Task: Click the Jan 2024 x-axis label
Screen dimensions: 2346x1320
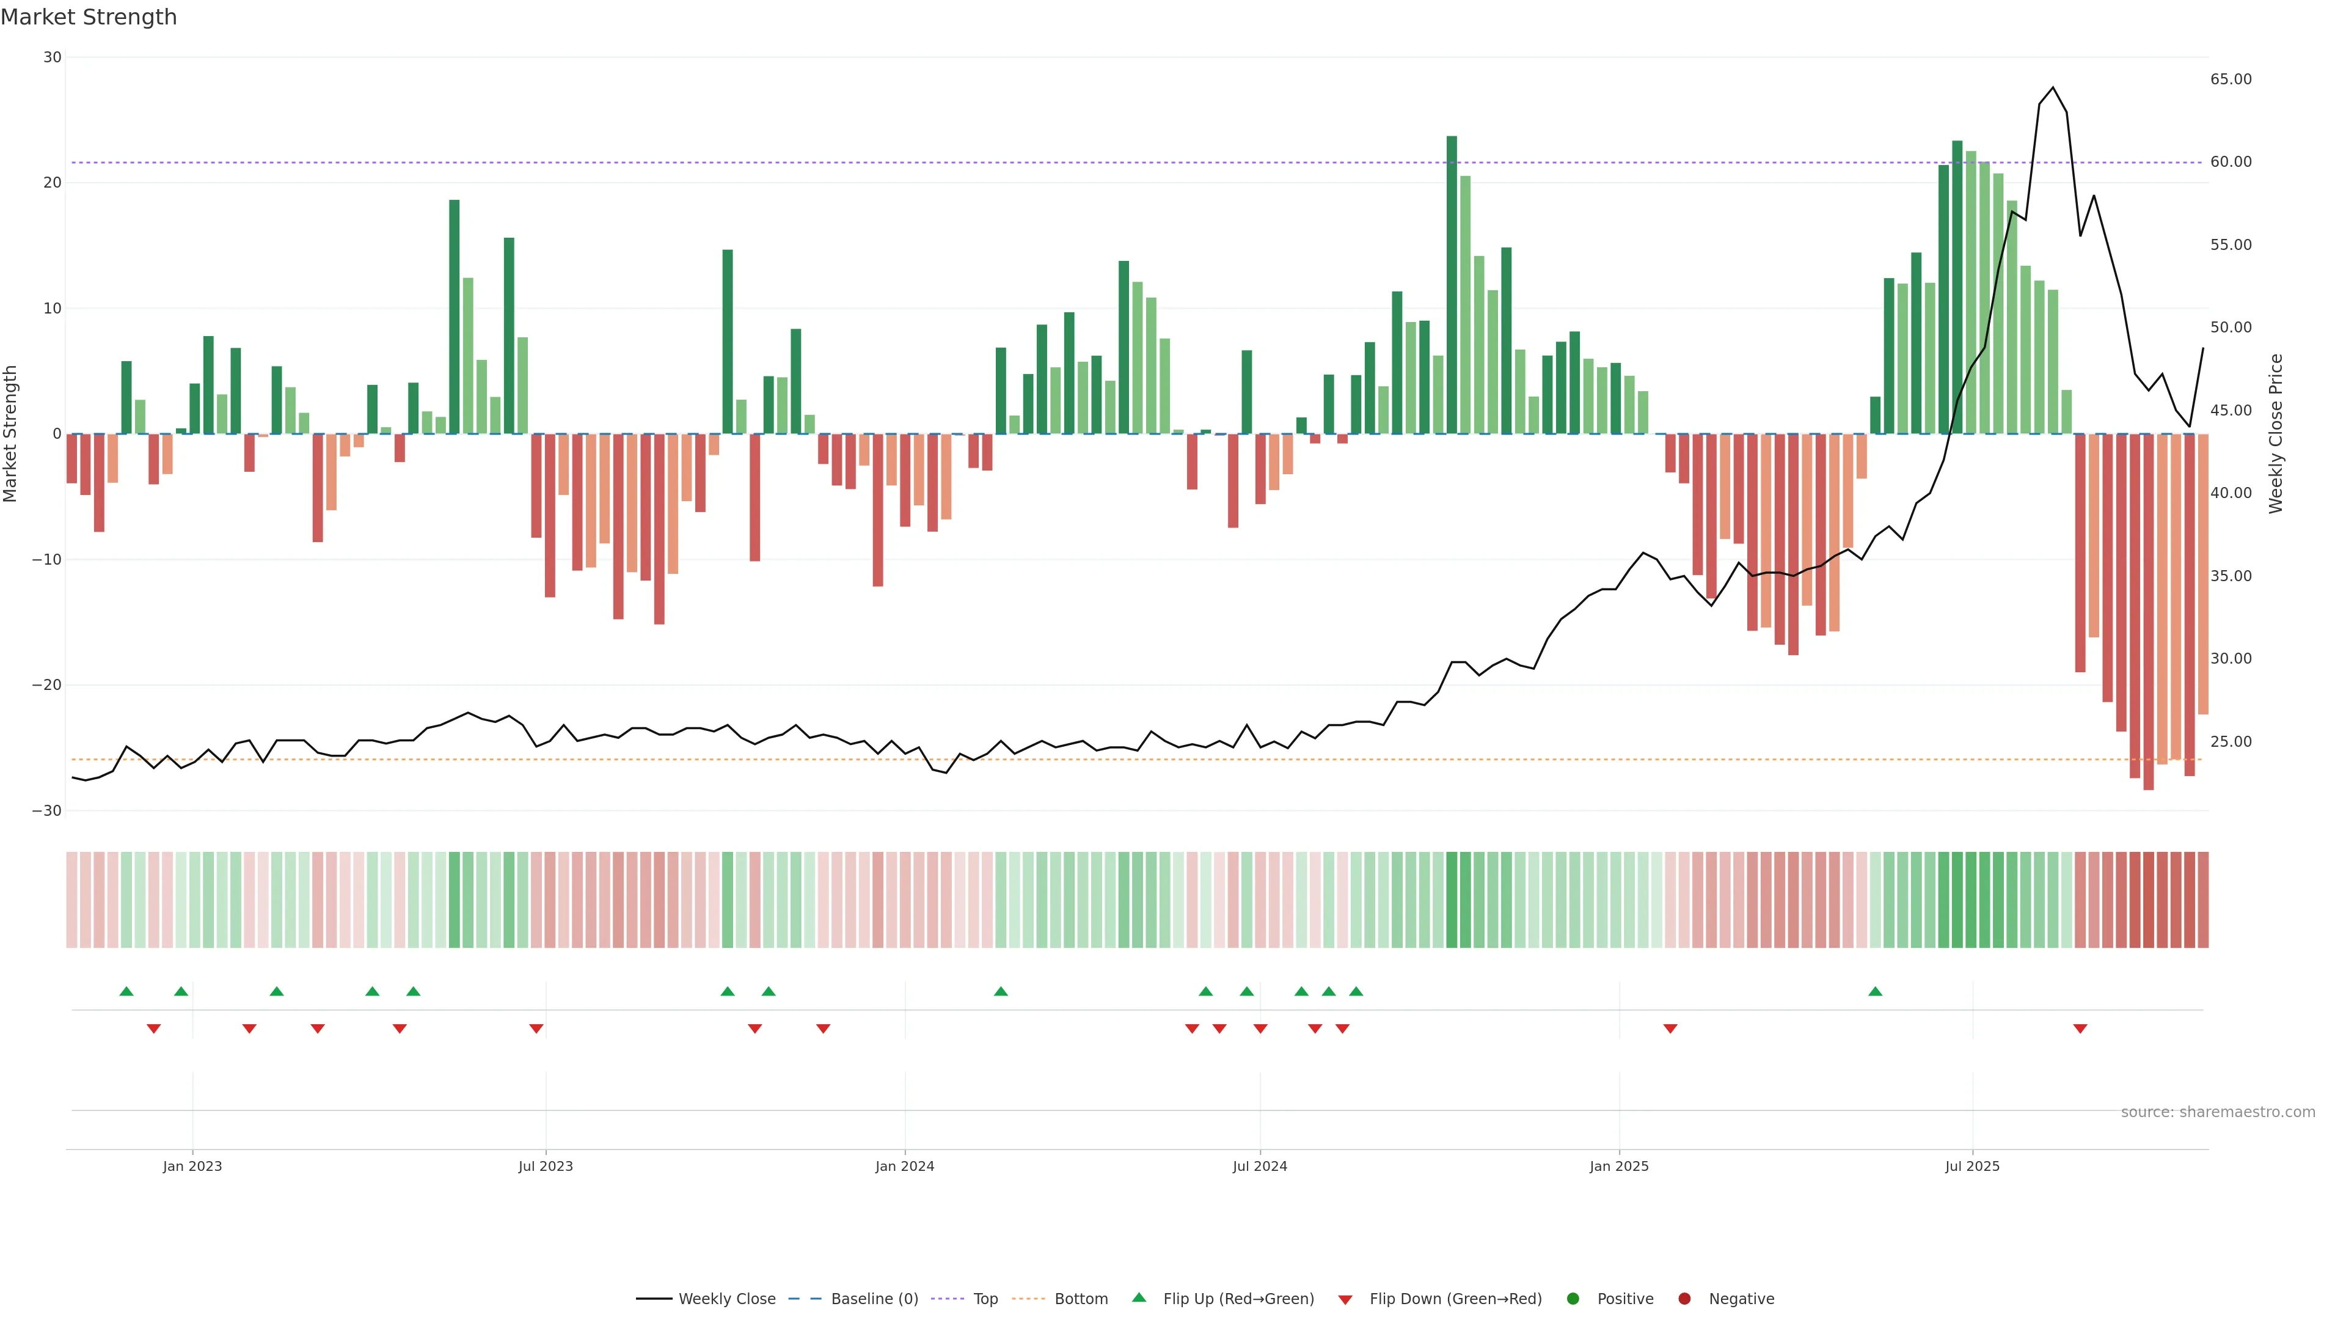Action: (x=904, y=1166)
